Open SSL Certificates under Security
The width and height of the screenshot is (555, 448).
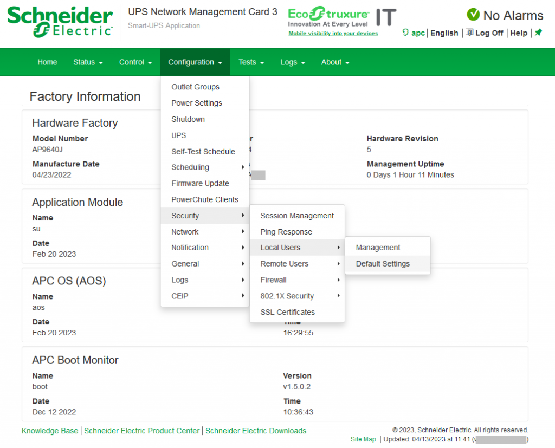coord(298,312)
